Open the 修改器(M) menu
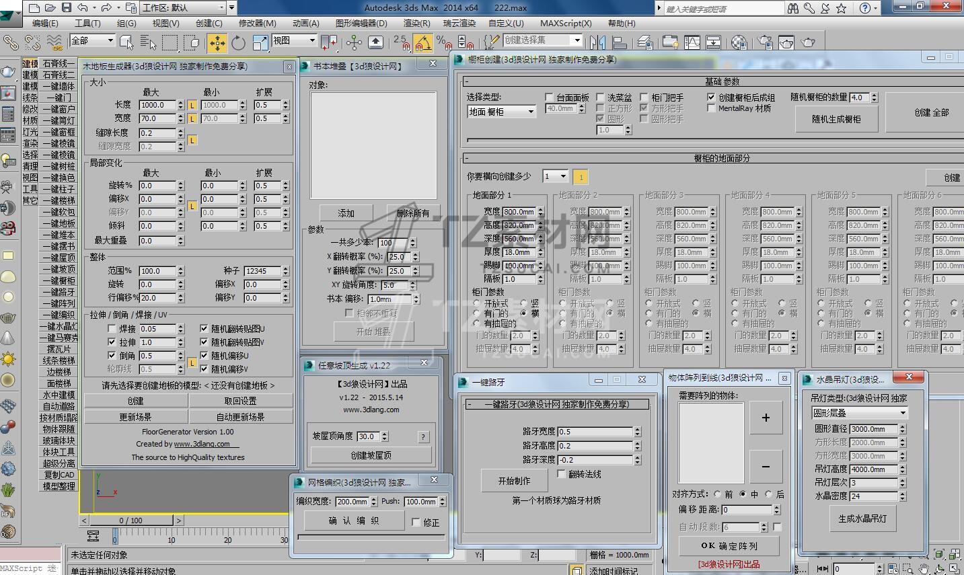This screenshot has height=575, width=964. pos(257,23)
